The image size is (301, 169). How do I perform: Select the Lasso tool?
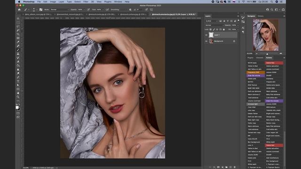[x=18, y=26]
